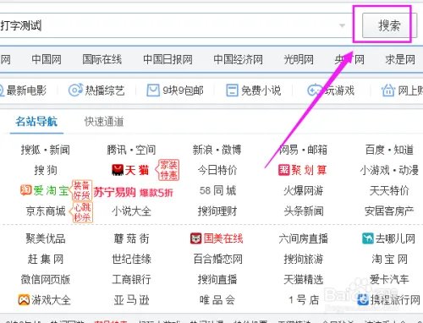Viewport: 423px width, 323px height.
Task: Click the 携程旅行网 dolphin icon
Action: pyautogui.click(x=363, y=300)
